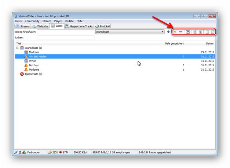Open the Datei menu
This screenshot has width=230, height=168.
click(x=18, y=21)
